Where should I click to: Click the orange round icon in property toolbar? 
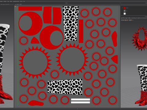point(131,20)
